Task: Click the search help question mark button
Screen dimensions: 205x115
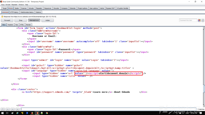Action: [3, 109]
